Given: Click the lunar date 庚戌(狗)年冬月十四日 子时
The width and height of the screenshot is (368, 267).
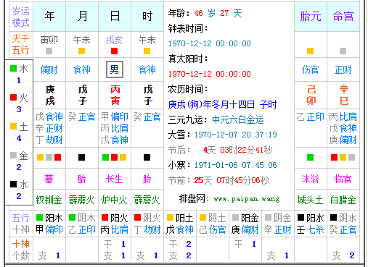Looking at the screenshot, I should (222, 104).
